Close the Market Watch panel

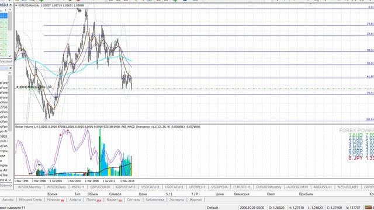point(11,5)
